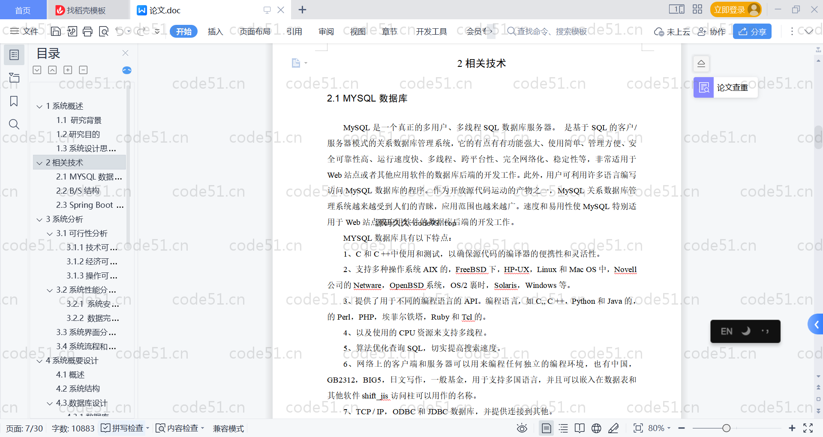This screenshot has width=823, height=437.
Task: Click the split window layout icon in title bar
Action: 677,9
